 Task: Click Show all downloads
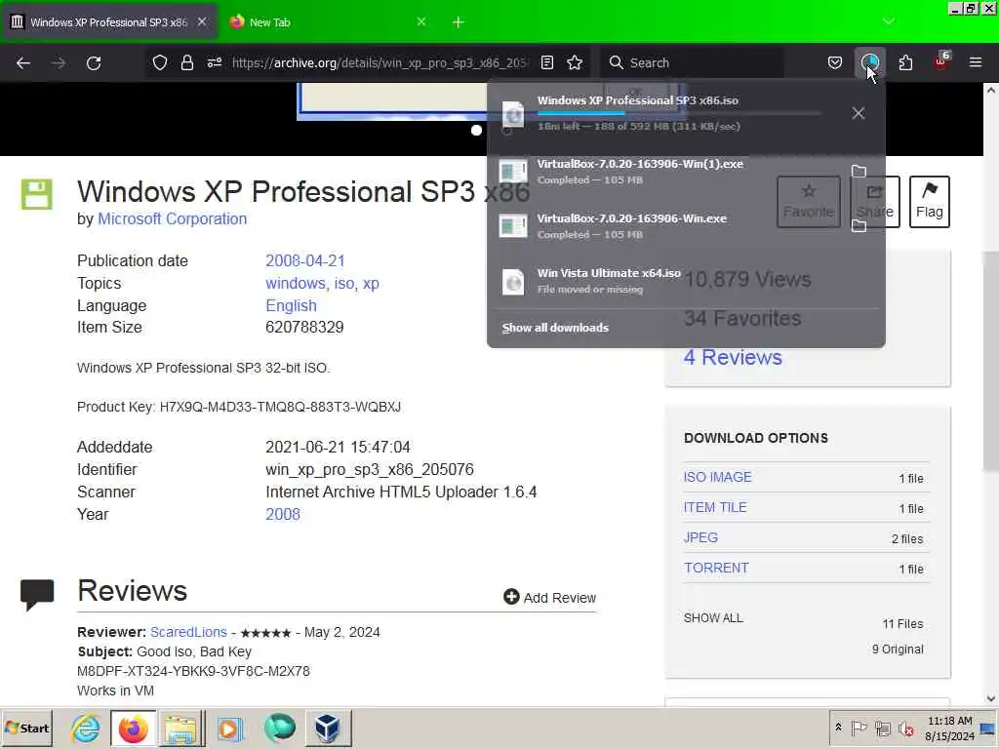pos(555,328)
